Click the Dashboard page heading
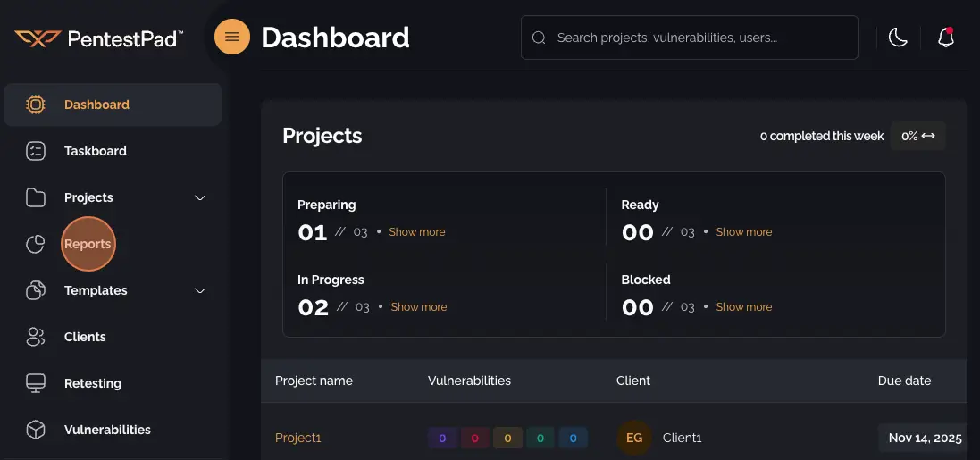Image resolution: width=980 pixels, height=460 pixels. pyautogui.click(x=336, y=38)
